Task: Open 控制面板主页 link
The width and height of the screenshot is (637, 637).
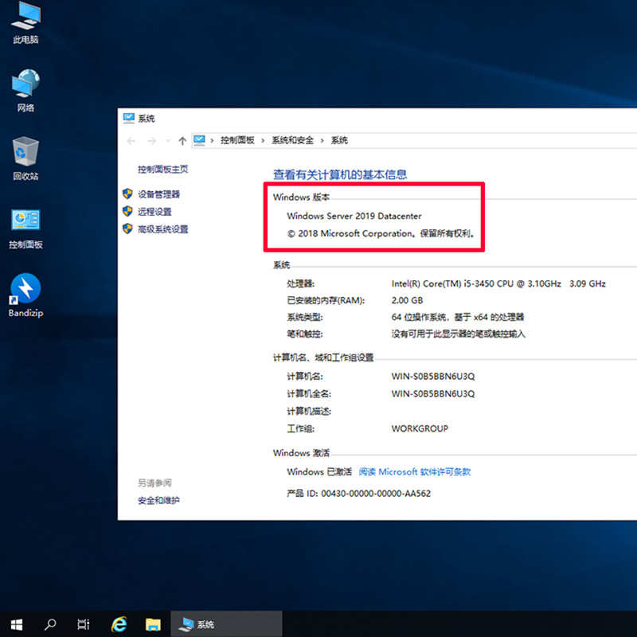Action: pyautogui.click(x=162, y=169)
